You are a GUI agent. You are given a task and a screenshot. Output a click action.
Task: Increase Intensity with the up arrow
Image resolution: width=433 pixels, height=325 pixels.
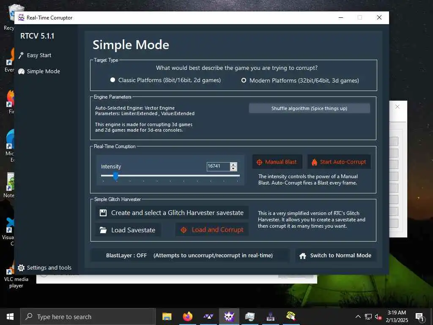[x=233, y=165]
